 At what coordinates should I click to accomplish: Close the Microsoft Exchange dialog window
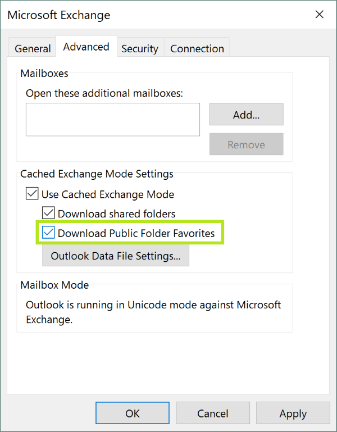(320, 15)
